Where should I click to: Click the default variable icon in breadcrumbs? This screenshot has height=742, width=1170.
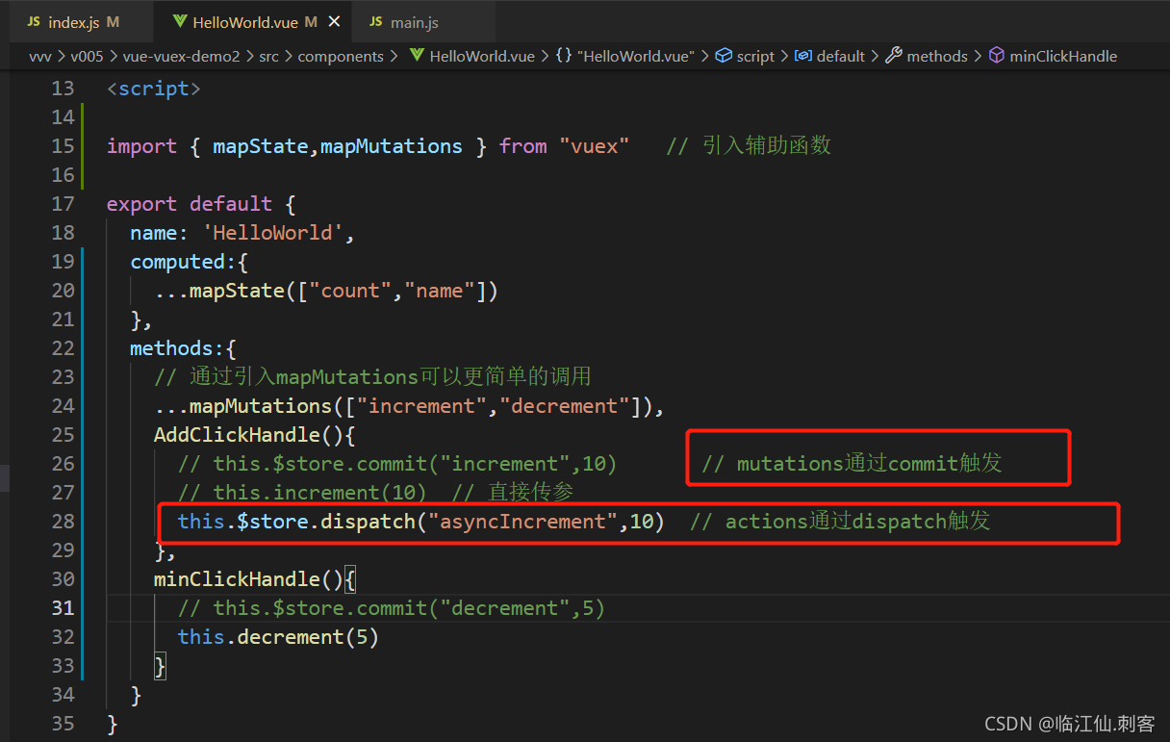point(802,56)
